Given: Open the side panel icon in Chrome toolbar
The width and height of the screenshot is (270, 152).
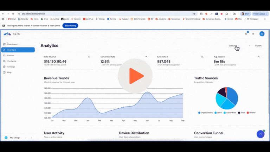Looking at the screenshot, I should coord(234,14).
